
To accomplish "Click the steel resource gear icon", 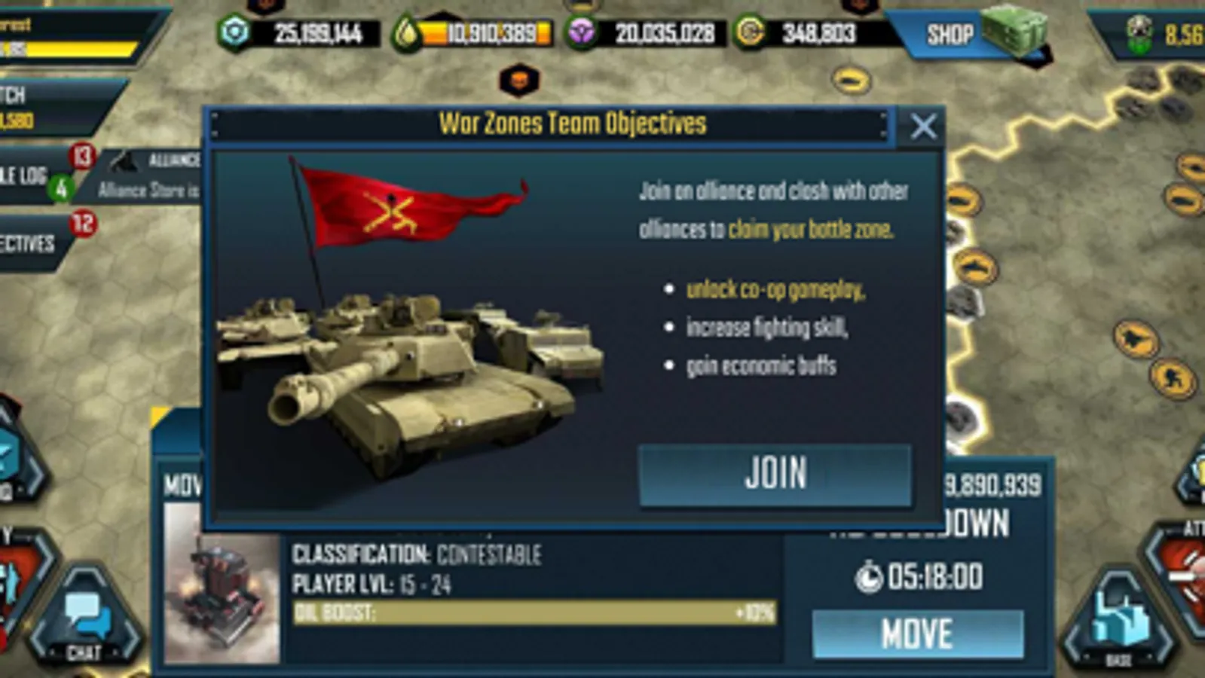I will click(234, 33).
